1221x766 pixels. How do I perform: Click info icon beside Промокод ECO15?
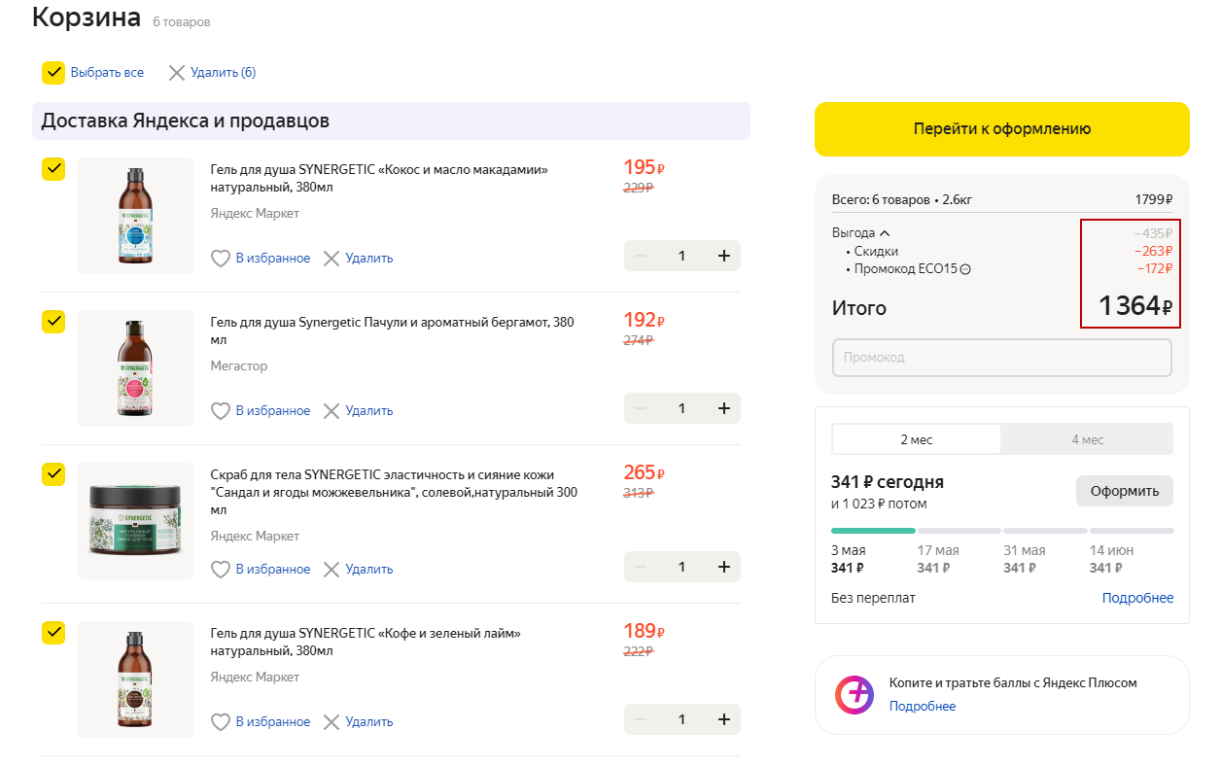pyautogui.click(x=965, y=269)
